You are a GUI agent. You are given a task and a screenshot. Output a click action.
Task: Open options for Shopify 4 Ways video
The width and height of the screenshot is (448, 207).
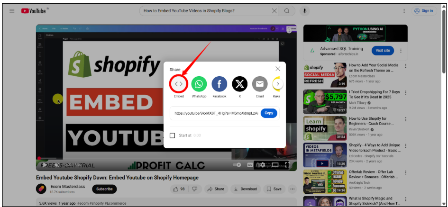[405, 146]
